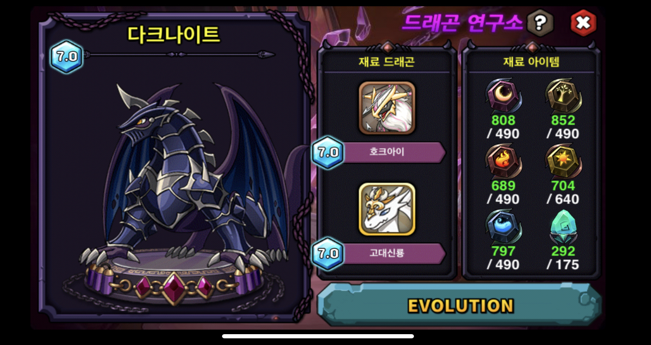
Task: Tap the 7.0 badge next to 고대신룡
Action: [x=328, y=253]
